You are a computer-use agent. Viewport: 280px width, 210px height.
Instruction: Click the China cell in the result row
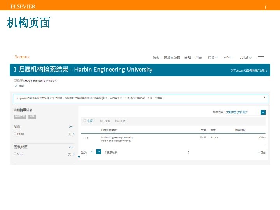(x=262, y=137)
